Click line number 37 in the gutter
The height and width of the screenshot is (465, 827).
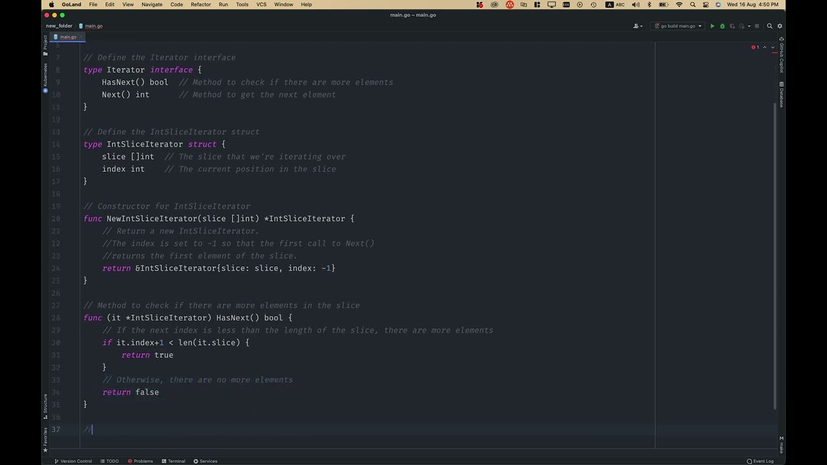[x=56, y=429]
